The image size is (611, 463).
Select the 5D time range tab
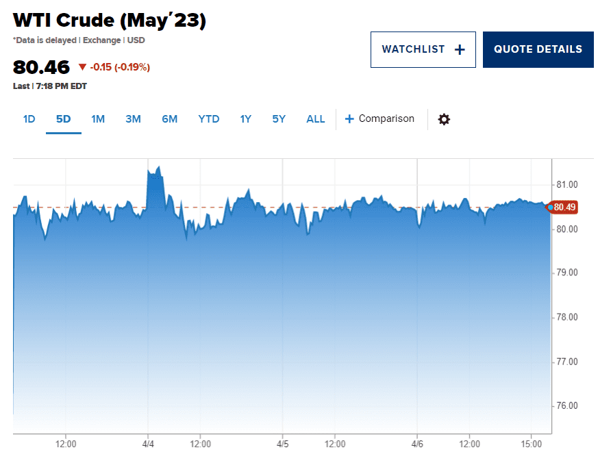coord(64,119)
